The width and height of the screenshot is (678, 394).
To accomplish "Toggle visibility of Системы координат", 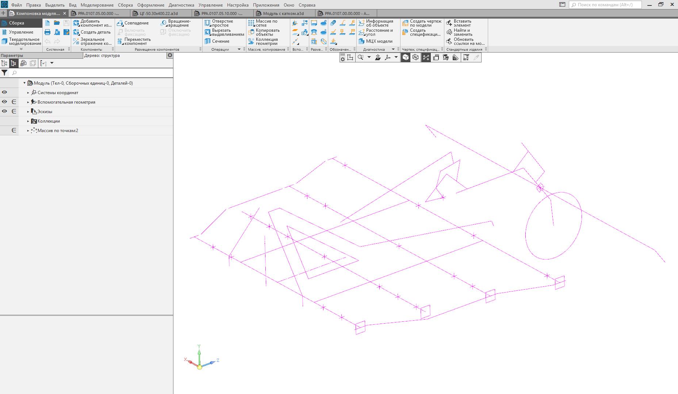I will [x=4, y=93].
